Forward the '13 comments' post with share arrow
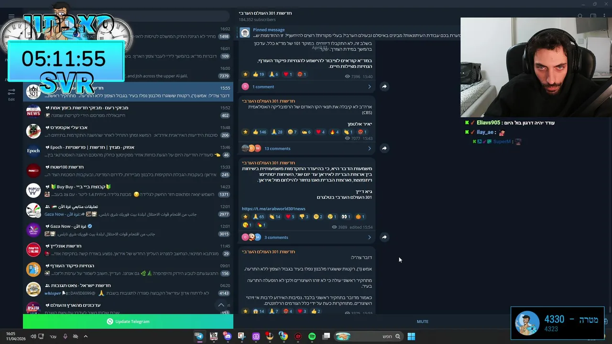This screenshot has width=612, height=344. (384, 148)
